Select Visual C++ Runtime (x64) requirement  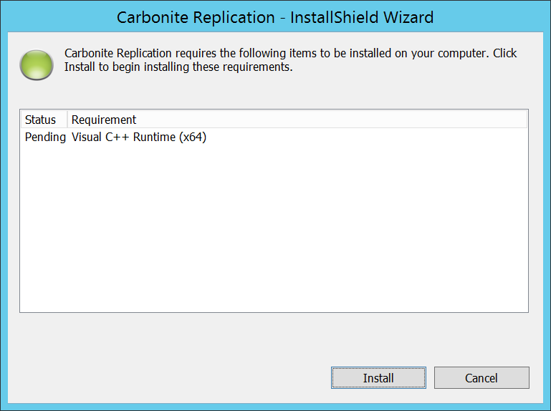139,137
